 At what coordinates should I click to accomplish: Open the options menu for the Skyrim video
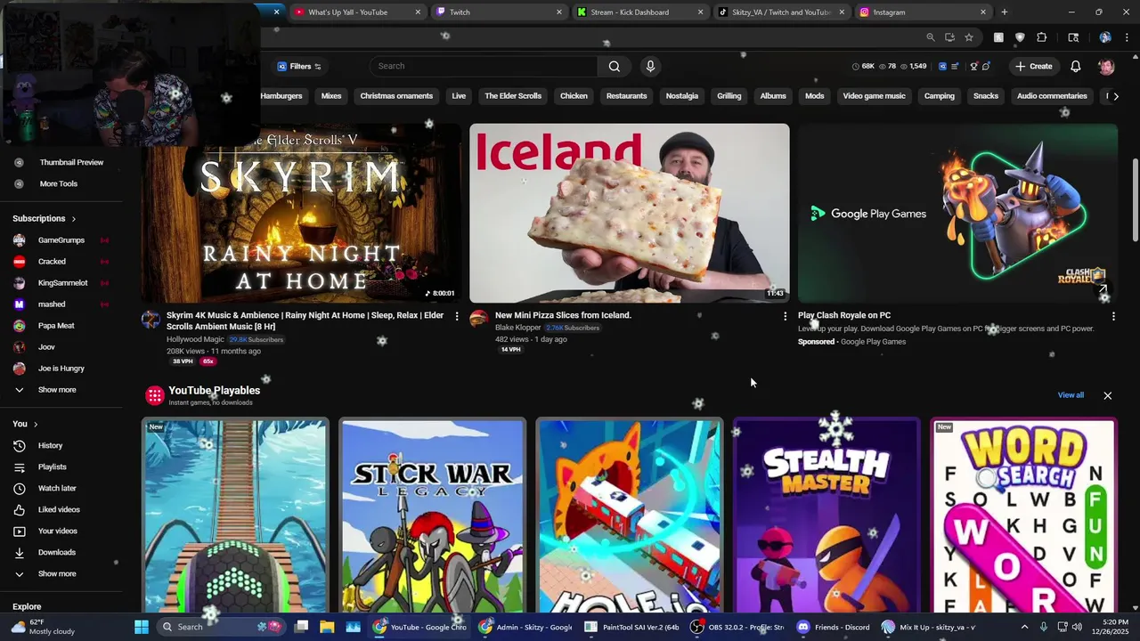457,316
